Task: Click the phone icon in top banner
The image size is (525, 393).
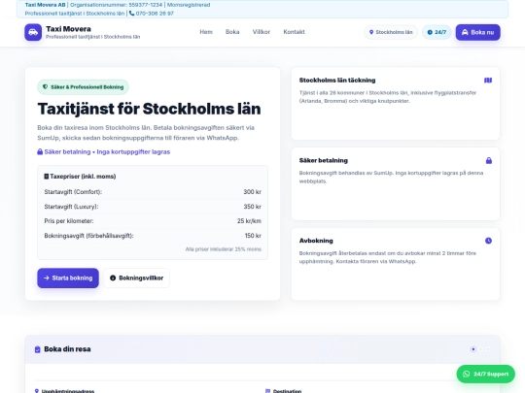Action: tap(131, 14)
